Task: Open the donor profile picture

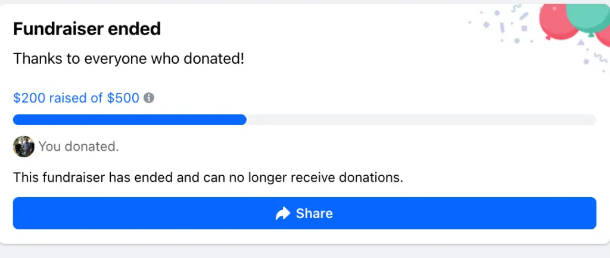Action: [x=24, y=146]
